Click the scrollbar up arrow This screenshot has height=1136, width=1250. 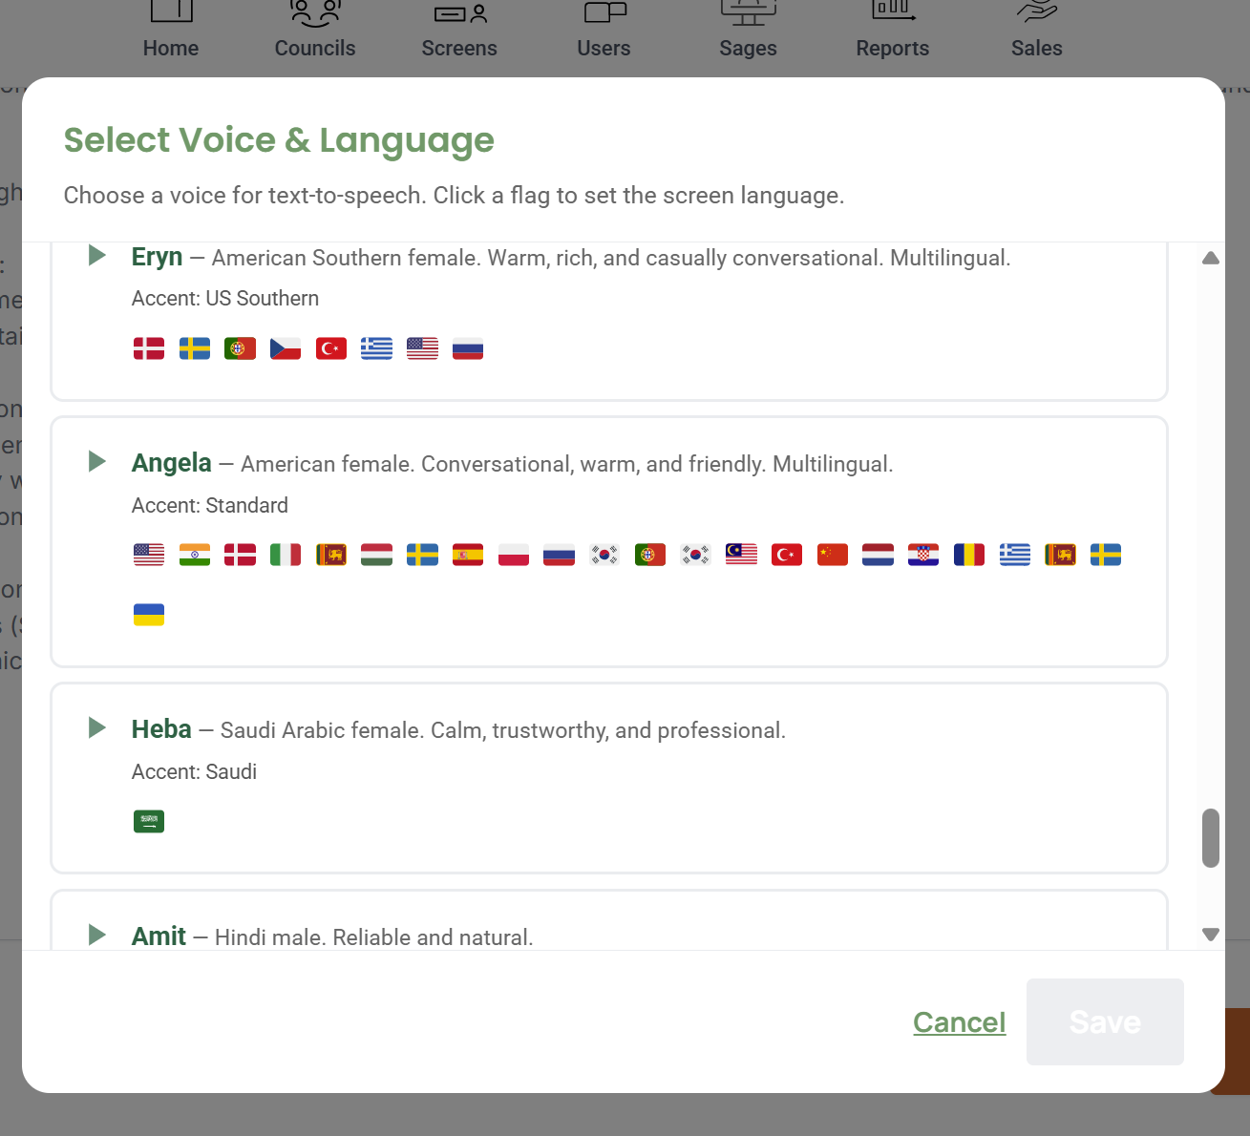[1210, 258]
